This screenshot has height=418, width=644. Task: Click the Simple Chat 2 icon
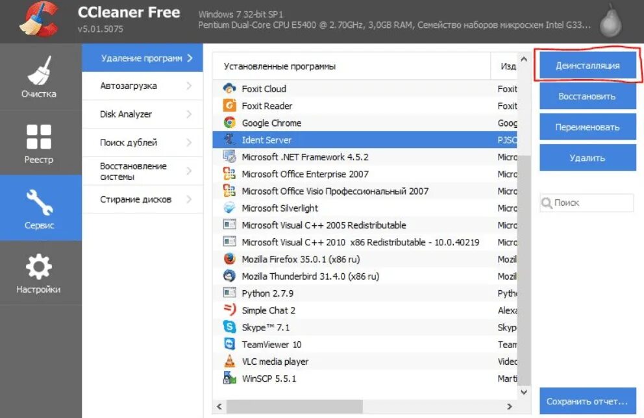click(229, 310)
